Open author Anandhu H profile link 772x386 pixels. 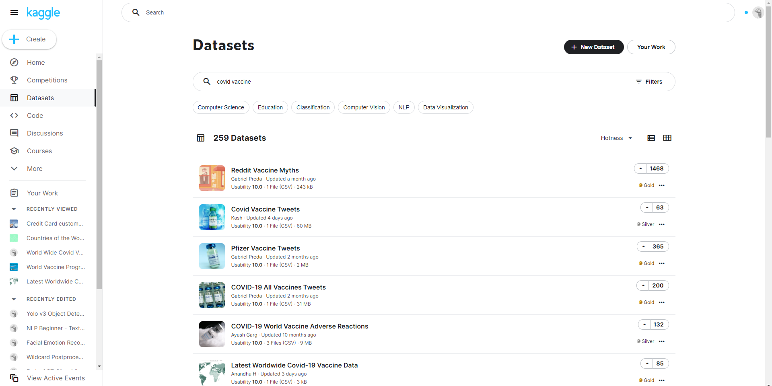(244, 374)
